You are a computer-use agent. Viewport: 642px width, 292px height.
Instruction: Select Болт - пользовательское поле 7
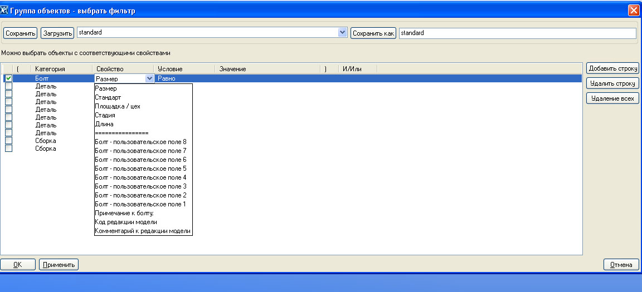coord(143,151)
